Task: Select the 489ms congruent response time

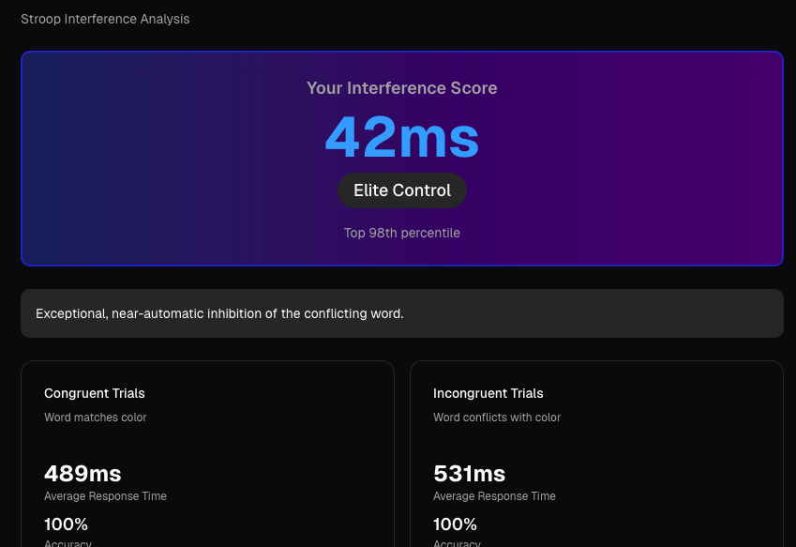Action: tap(83, 474)
